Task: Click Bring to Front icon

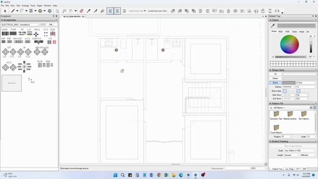Action: 173,11
